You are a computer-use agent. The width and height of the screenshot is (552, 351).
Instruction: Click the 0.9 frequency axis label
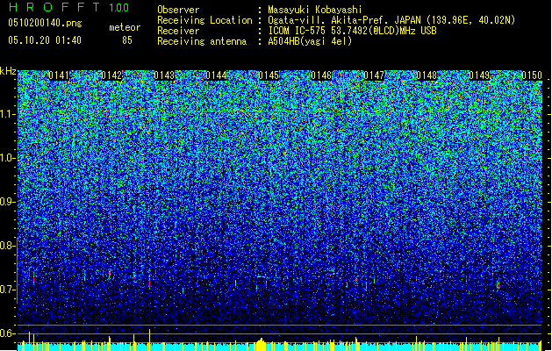(x=8, y=202)
